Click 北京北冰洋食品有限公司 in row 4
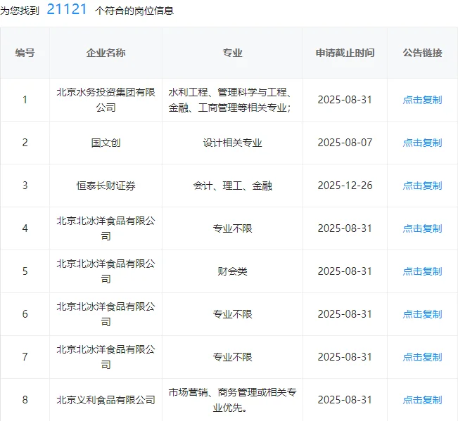The image size is (458, 421). point(106,228)
